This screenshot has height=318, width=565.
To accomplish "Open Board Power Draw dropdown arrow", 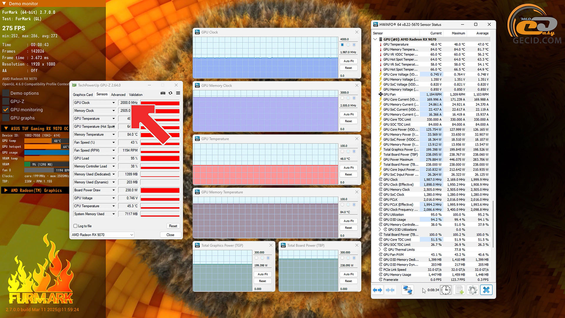I will pyautogui.click(x=114, y=190).
